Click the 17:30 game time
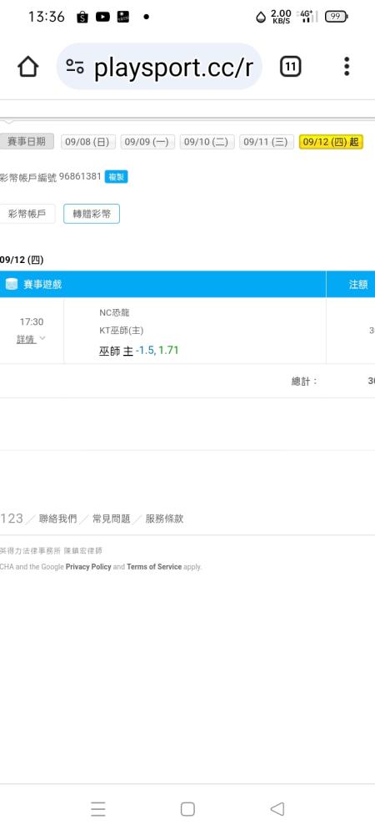 32,321
